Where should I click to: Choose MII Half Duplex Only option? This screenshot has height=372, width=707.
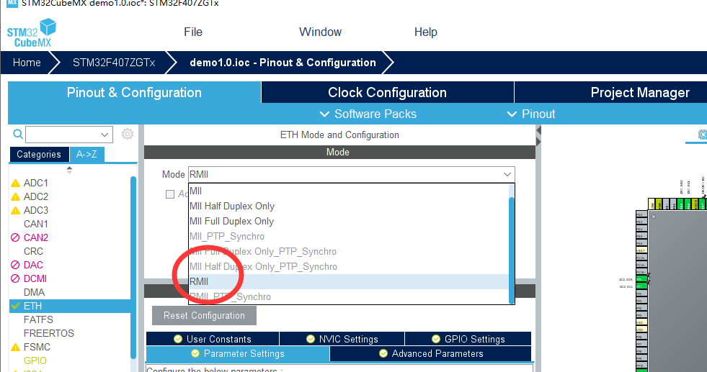pyautogui.click(x=348, y=207)
